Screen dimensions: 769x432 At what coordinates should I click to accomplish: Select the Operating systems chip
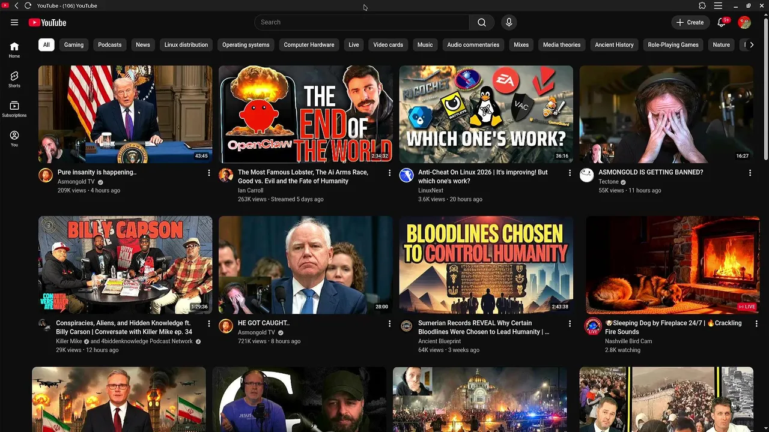(x=246, y=45)
